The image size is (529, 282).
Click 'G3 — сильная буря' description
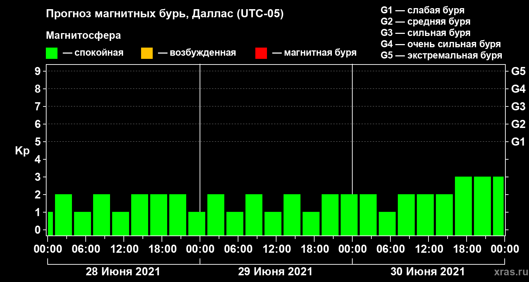click(426, 33)
